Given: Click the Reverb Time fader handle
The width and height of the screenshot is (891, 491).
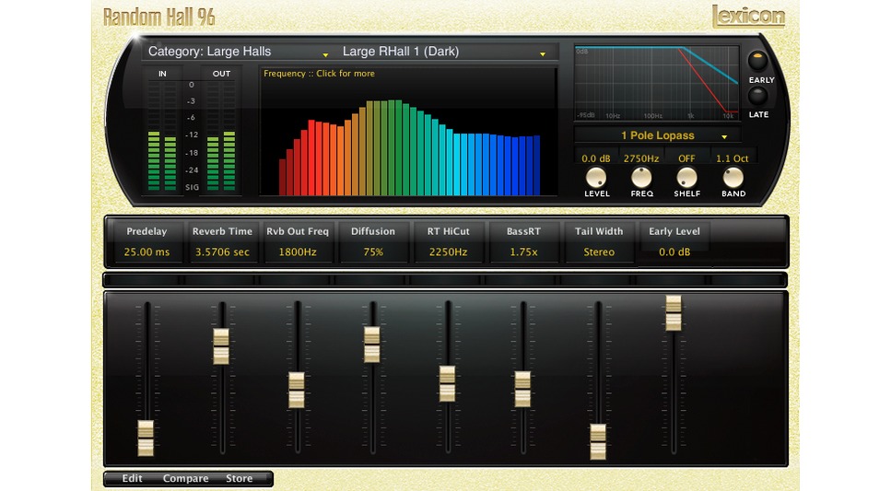Looking at the screenshot, I should pyautogui.click(x=221, y=346).
